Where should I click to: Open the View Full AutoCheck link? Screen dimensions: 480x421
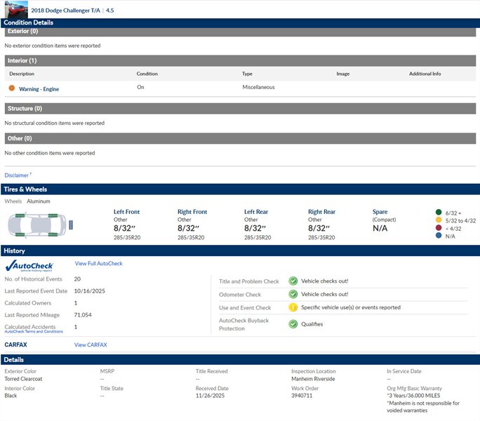(x=98, y=264)
